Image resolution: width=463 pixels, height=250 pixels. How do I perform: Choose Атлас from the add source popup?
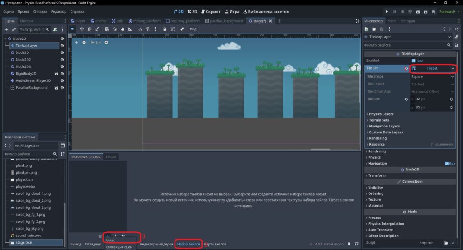110,240
